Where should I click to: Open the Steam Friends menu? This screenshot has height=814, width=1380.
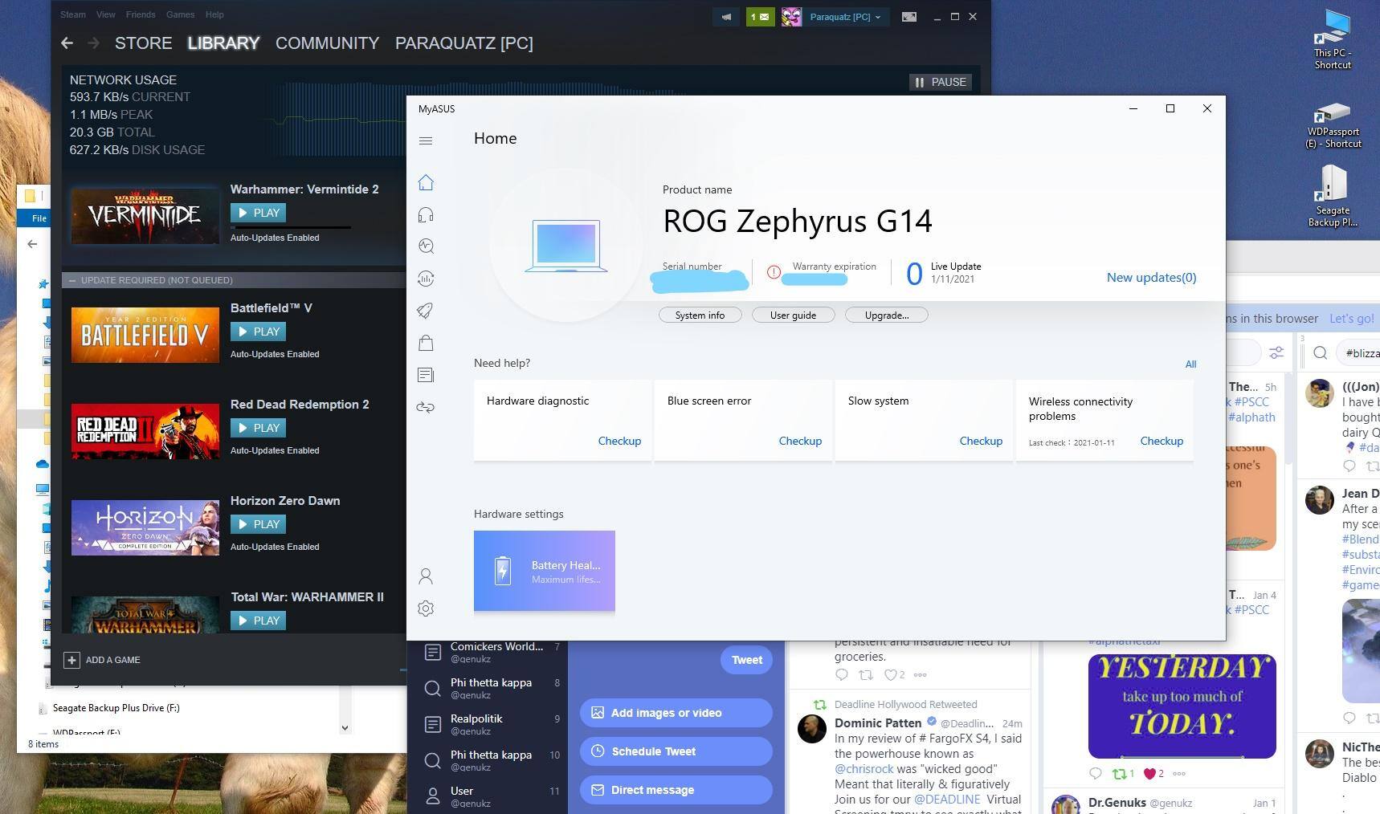(141, 14)
